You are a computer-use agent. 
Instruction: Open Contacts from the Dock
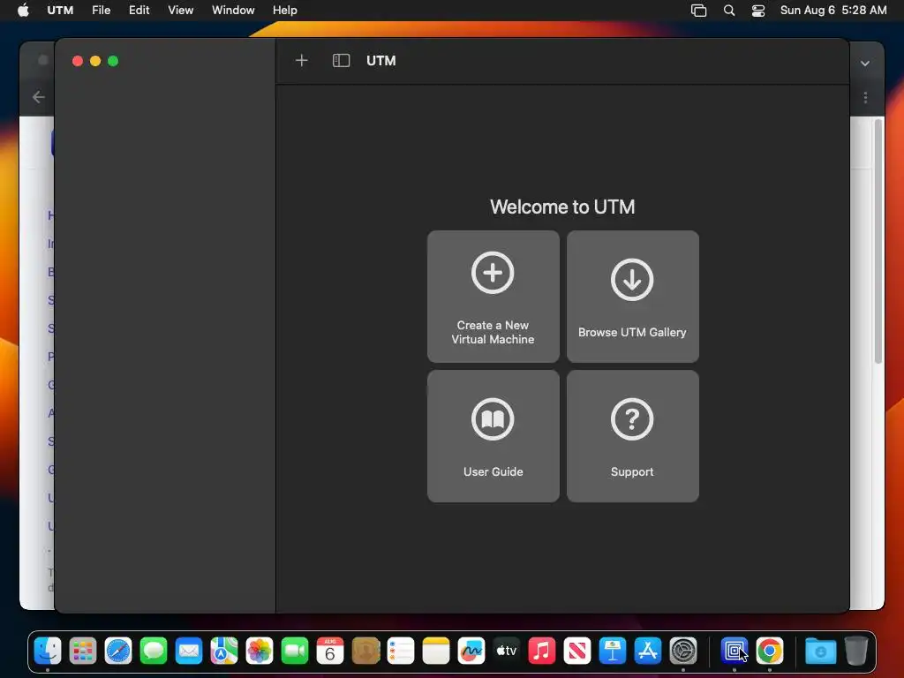pyautogui.click(x=365, y=651)
